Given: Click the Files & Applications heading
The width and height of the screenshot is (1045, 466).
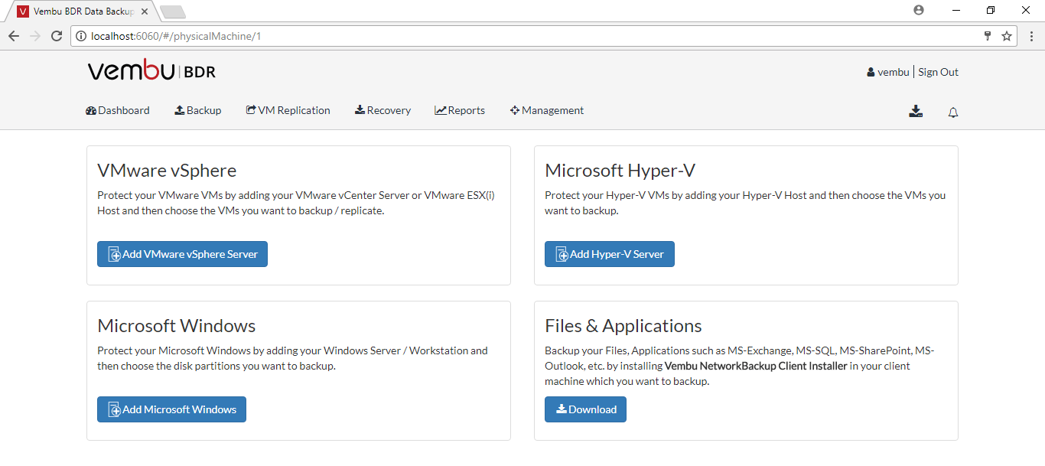Looking at the screenshot, I should (623, 325).
